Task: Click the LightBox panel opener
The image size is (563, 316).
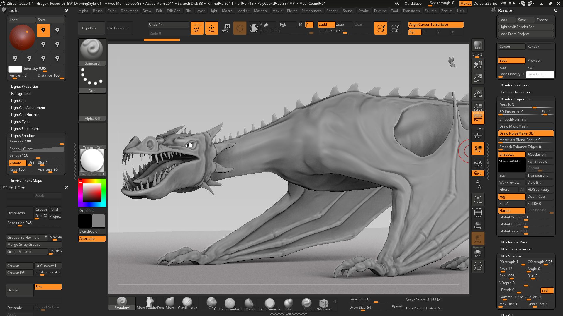Action: 91,28
